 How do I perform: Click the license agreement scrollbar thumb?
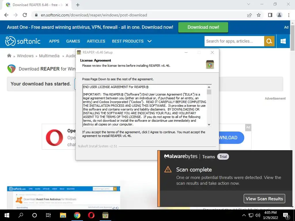click(209, 92)
